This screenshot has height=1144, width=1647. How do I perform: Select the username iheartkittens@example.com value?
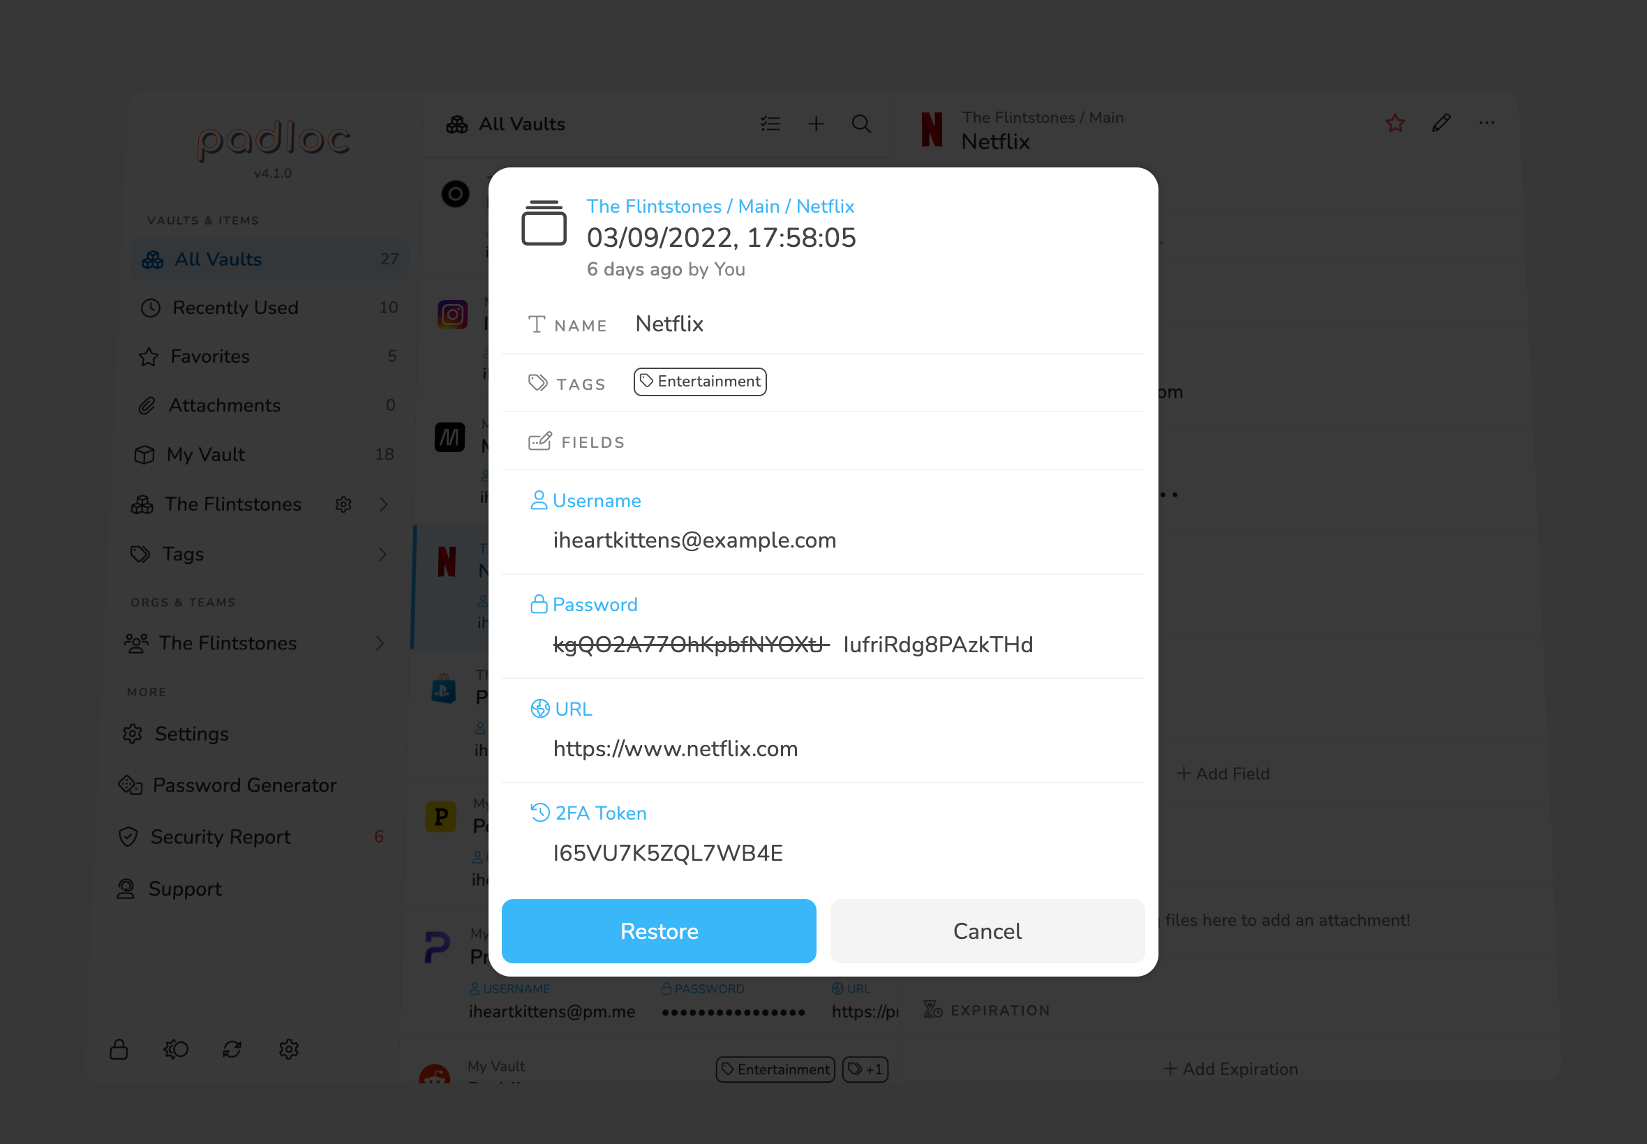(x=694, y=540)
